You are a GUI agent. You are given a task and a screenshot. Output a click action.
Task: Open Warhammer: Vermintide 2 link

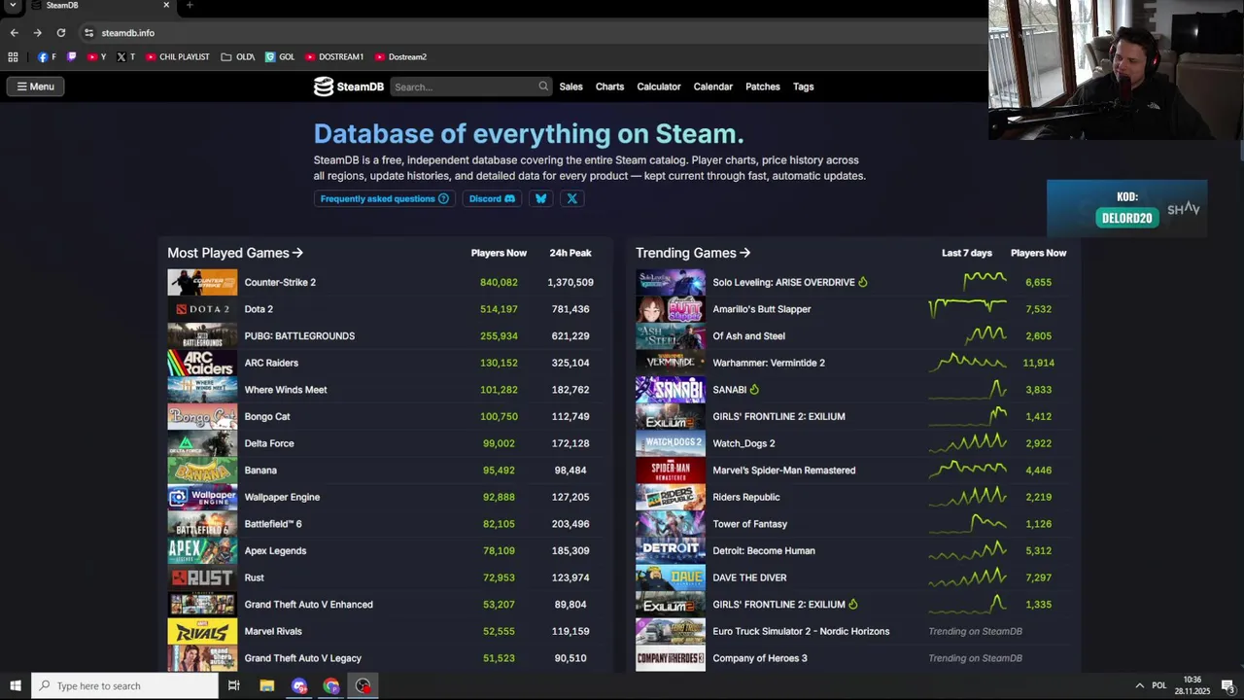[769, 363]
